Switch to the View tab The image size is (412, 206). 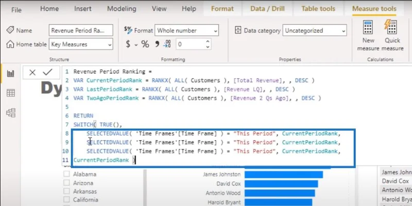(159, 9)
